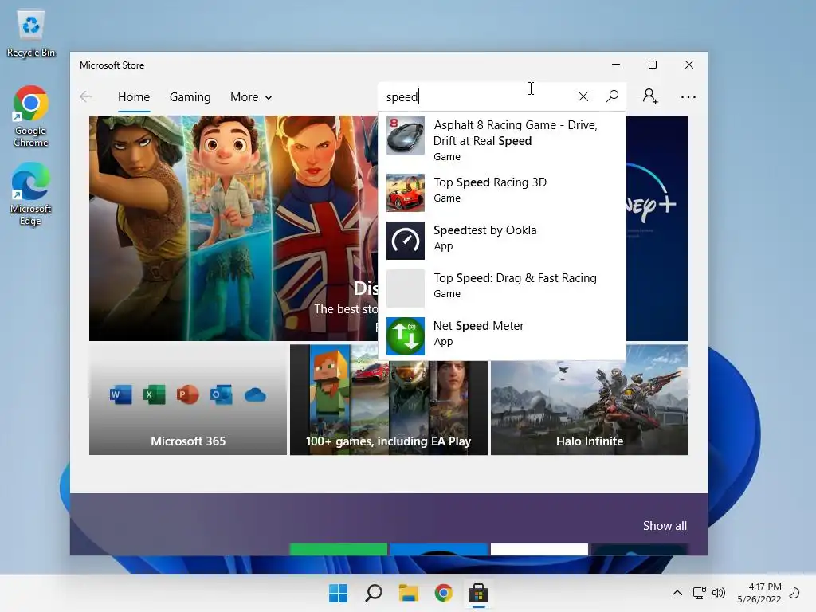
Task: Click the blank Top Speed: Drag icon placeholder
Action: click(406, 288)
